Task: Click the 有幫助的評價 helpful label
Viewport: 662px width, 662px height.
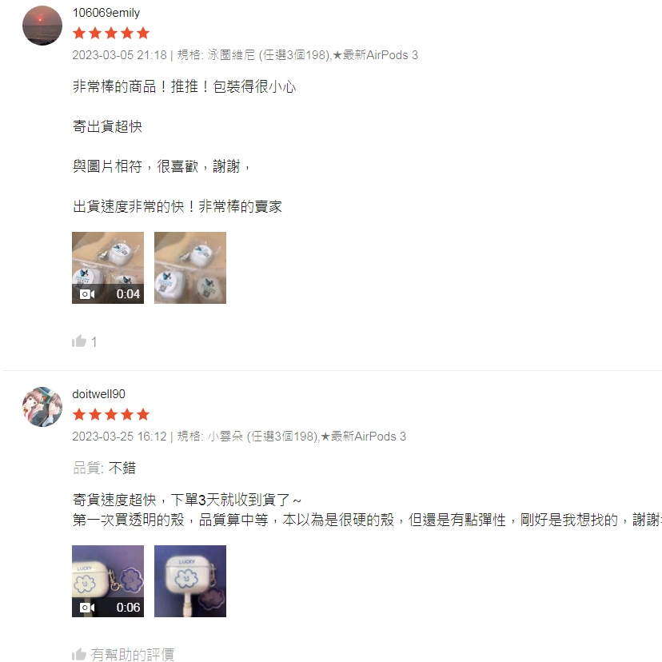Action: (x=132, y=654)
